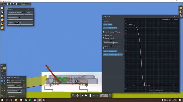This screenshot has width=183, height=102.
Task: Click the Longitud value field
Action: click(x=17, y=23)
